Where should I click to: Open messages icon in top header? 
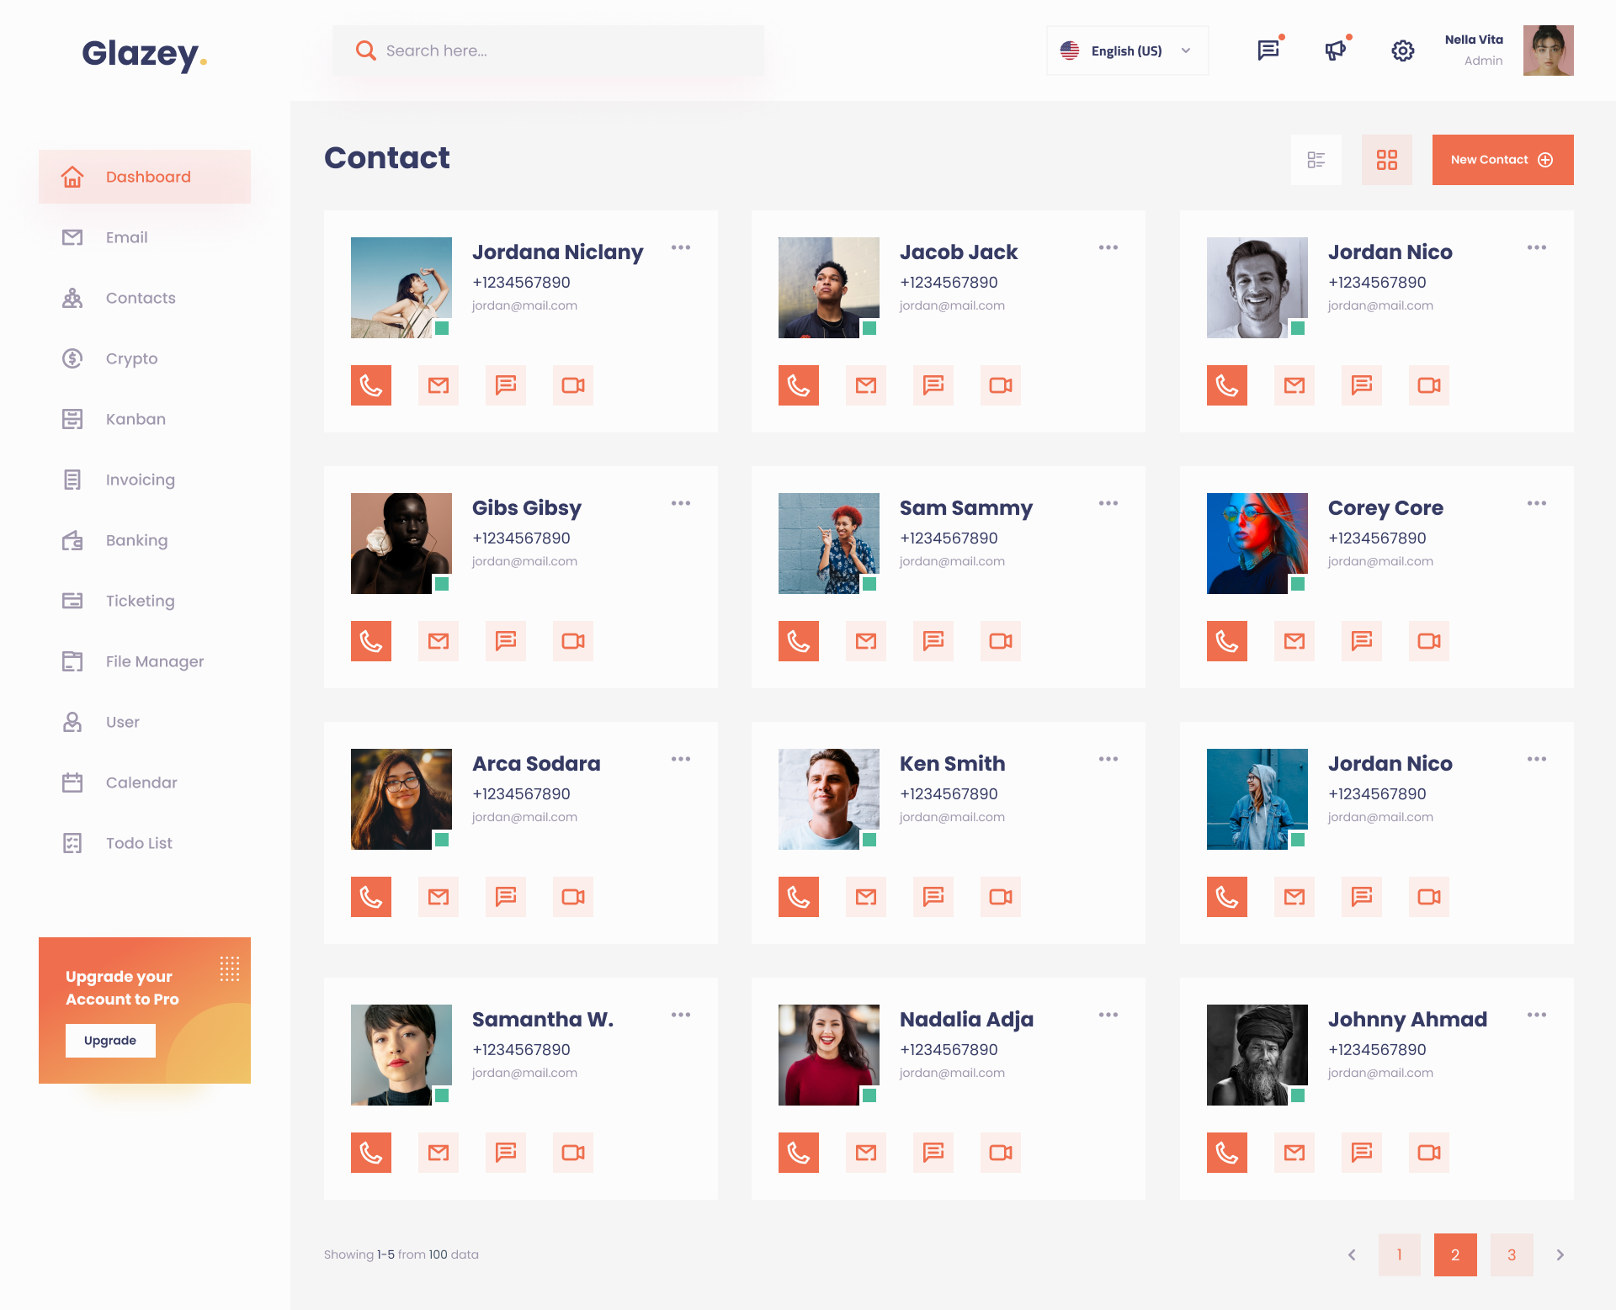(1268, 50)
